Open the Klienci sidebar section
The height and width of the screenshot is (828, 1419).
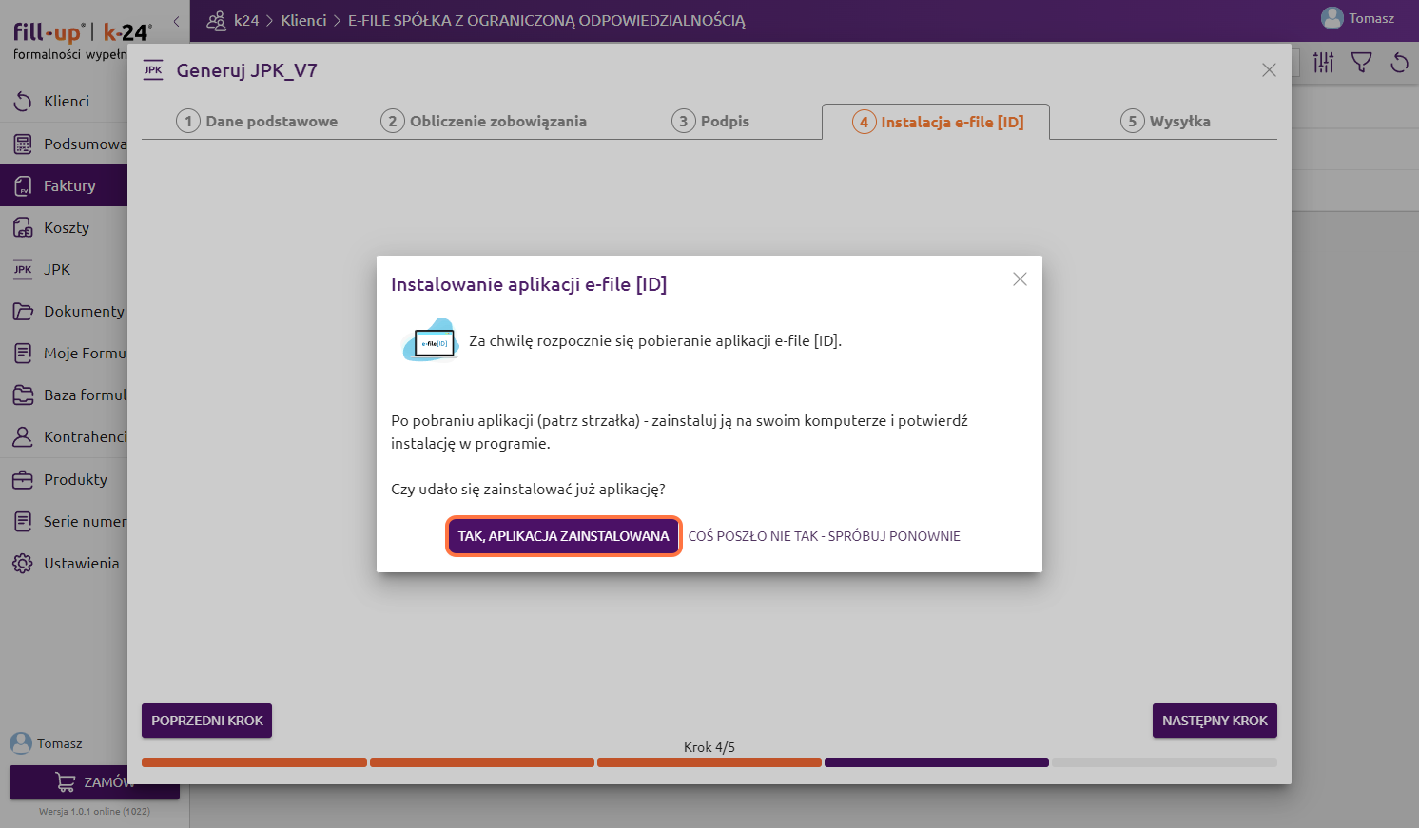(x=65, y=102)
